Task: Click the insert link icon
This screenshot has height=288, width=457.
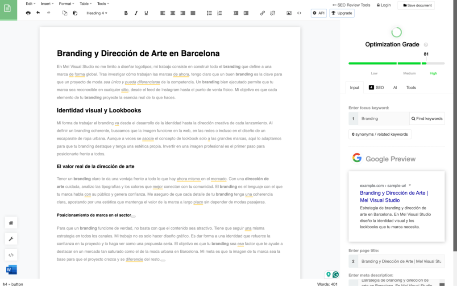Action: click(262, 13)
